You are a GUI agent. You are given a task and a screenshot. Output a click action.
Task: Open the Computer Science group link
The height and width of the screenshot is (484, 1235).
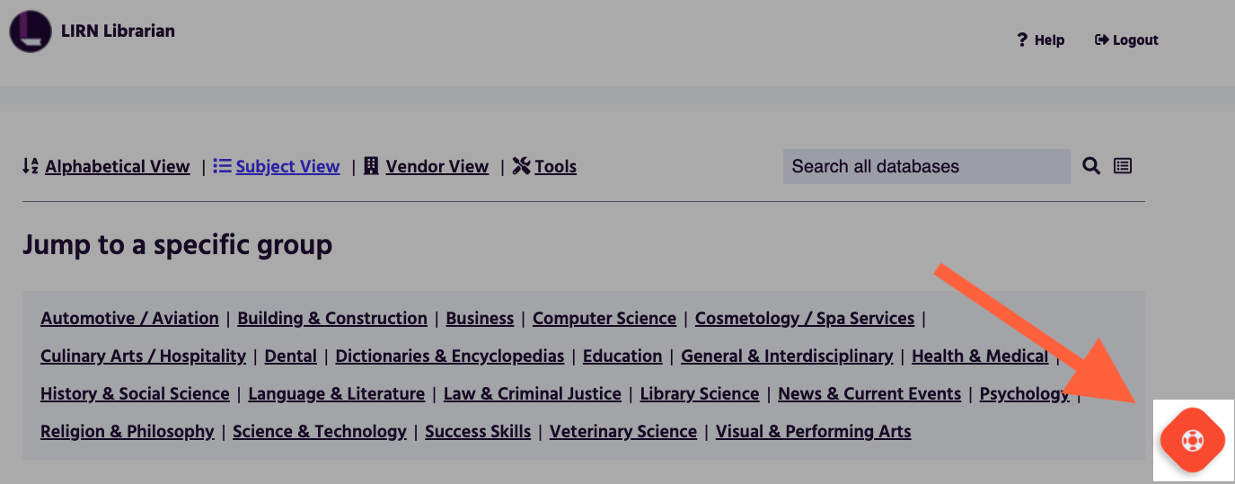[604, 319]
